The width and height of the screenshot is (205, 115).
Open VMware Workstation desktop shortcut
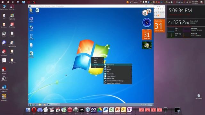(4, 97)
